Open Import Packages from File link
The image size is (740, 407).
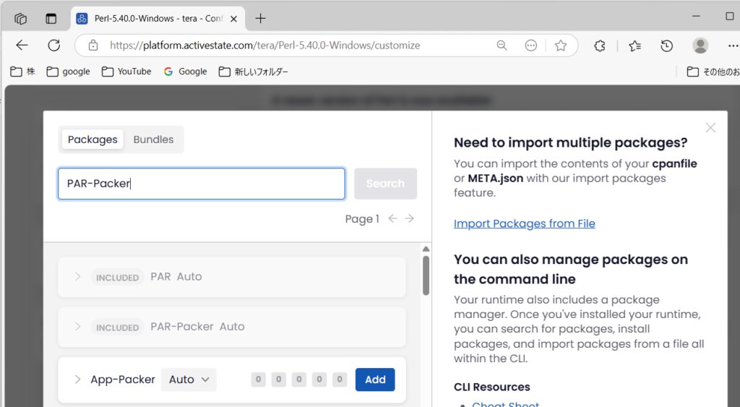[x=524, y=223]
